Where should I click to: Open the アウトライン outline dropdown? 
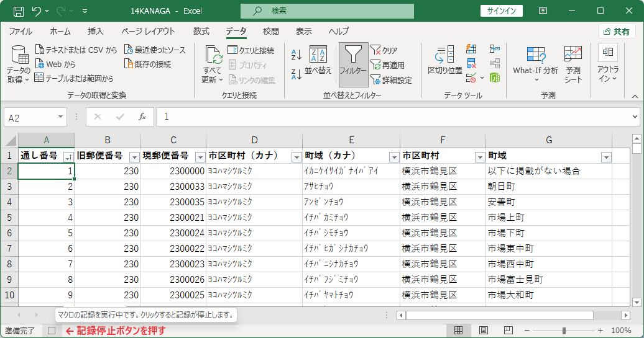608,64
